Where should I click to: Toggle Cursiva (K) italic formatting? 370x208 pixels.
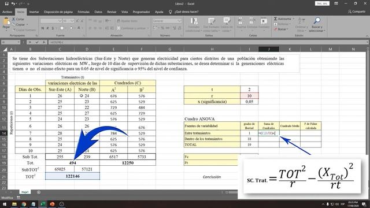47,28
